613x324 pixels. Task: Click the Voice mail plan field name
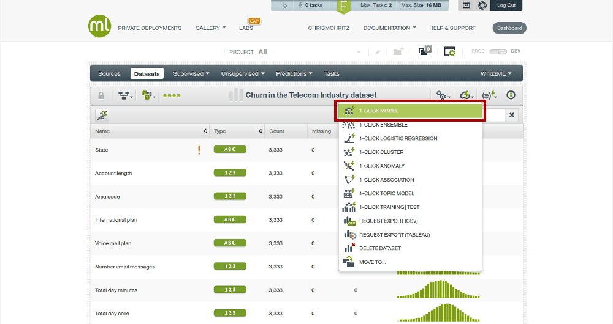[113, 243]
